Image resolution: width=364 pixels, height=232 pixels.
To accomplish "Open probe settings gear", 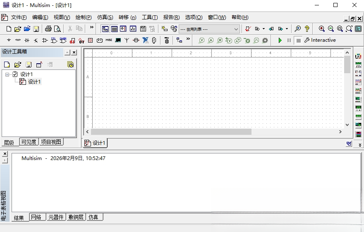I will pos(265,41).
